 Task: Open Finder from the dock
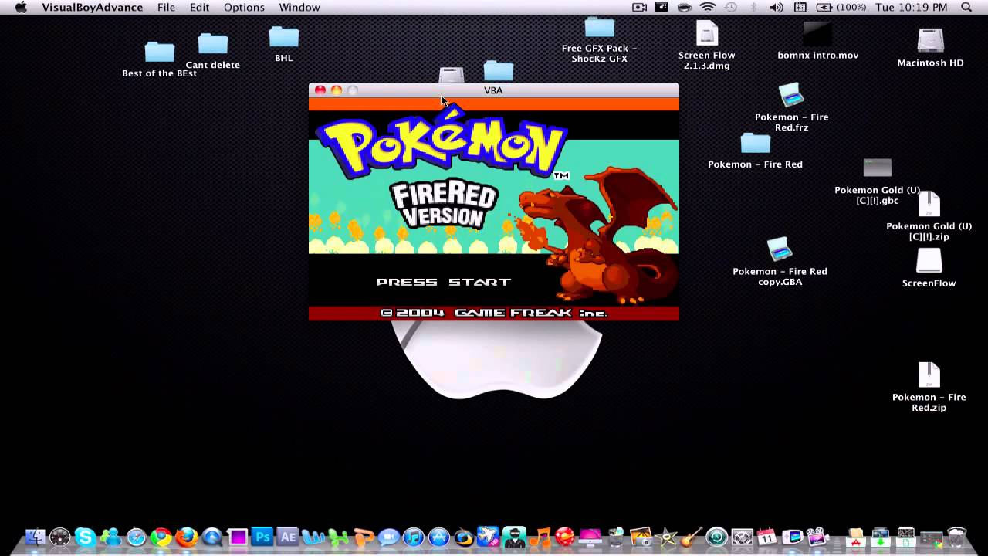point(35,537)
